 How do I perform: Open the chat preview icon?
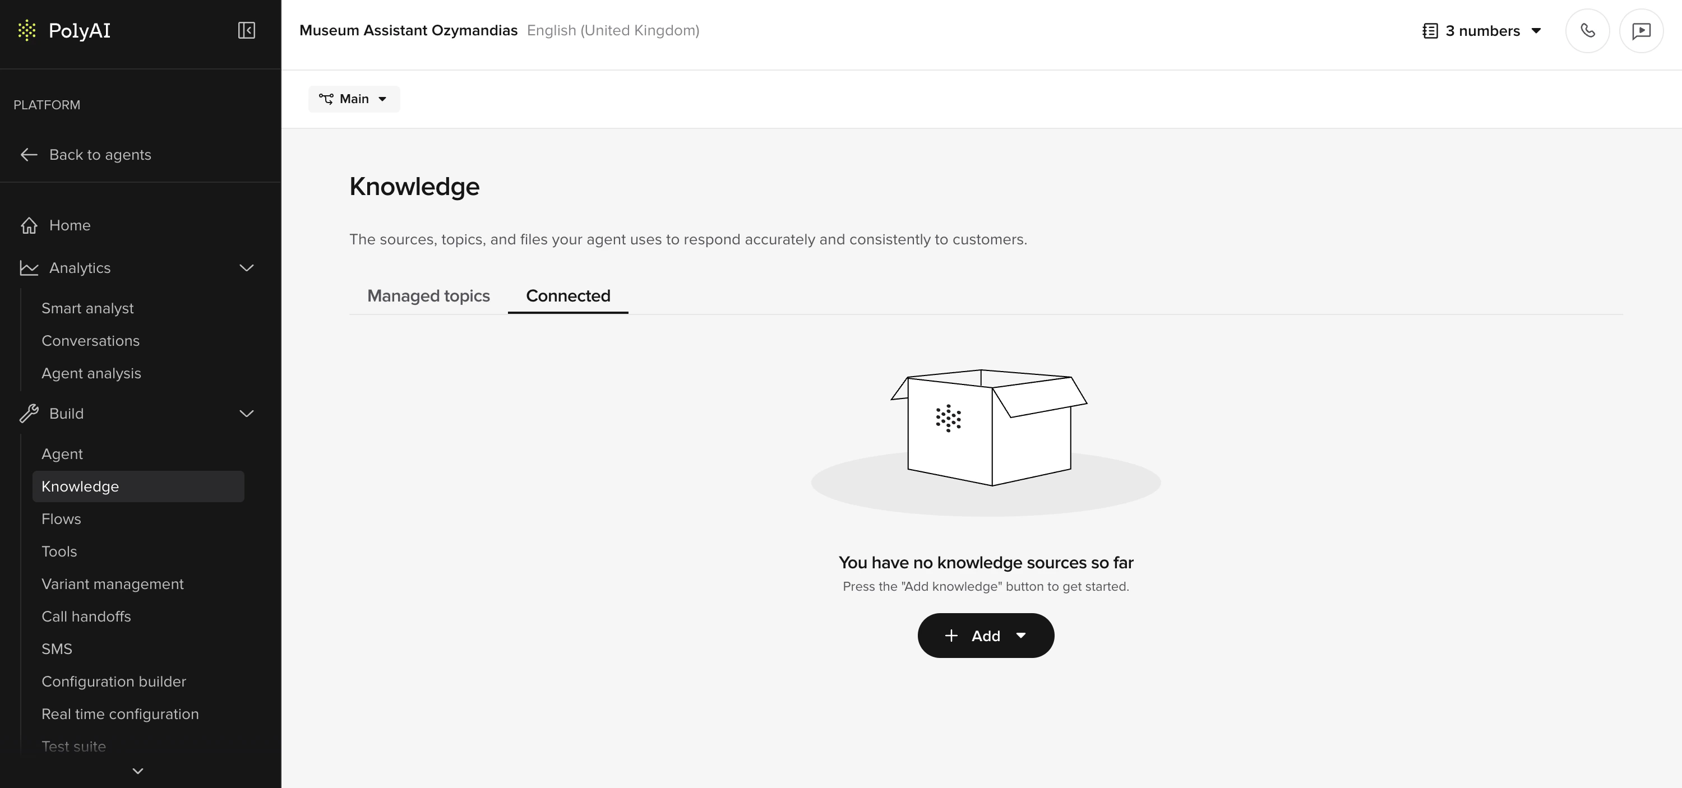(1641, 31)
